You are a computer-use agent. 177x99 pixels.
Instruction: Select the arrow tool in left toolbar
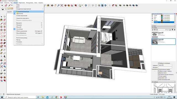[1, 16]
